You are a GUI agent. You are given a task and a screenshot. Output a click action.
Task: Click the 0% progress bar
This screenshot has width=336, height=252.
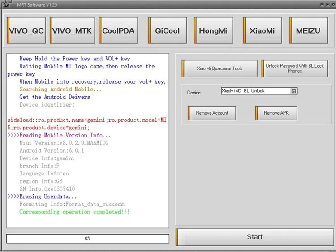(88, 239)
